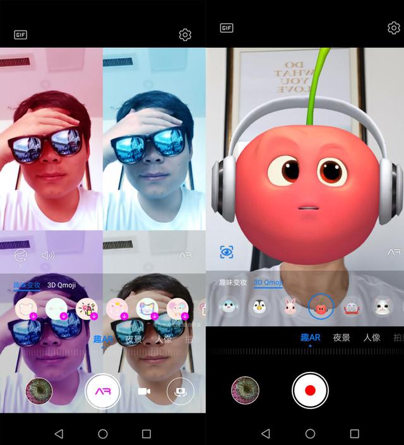Switch to 人像 mode on right screen
This screenshot has width=404, height=445.
click(372, 338)
